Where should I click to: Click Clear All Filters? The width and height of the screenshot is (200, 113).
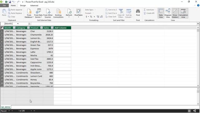(x=121, y=13)
